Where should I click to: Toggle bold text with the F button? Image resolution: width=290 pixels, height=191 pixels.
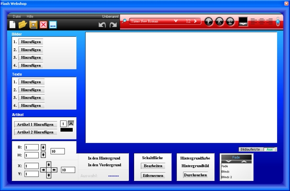point(209,21)
